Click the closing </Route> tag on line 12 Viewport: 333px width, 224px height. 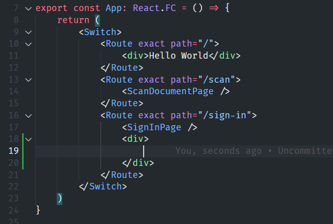[122, 68]
